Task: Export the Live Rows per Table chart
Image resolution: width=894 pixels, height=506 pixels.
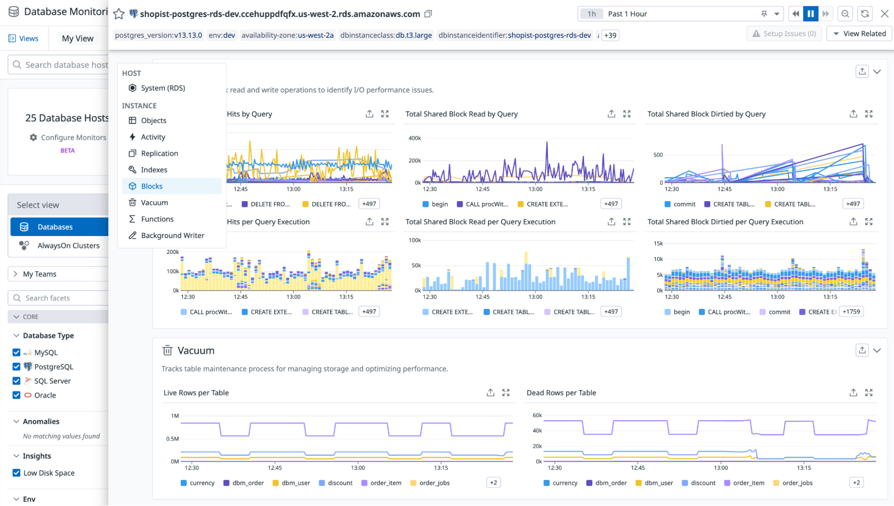Action: point(490,392)
